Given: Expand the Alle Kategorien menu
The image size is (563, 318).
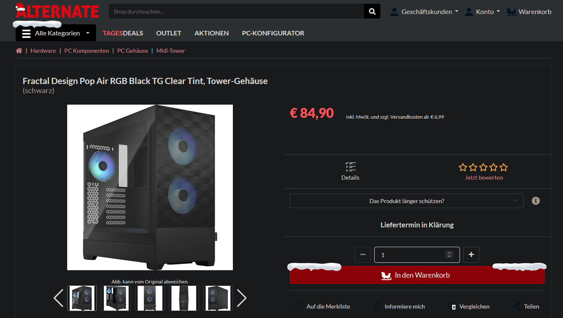Looking at the screenshot, I should tap(56, 33).
